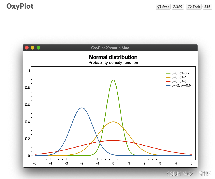The height and width of the screenshot is (179, 215).
Task: Click y-axis label 0.2
Action: point(27,139)
